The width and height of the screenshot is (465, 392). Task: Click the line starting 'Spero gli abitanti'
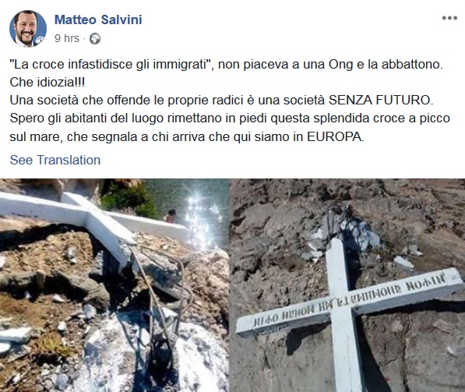click(230, 118)
